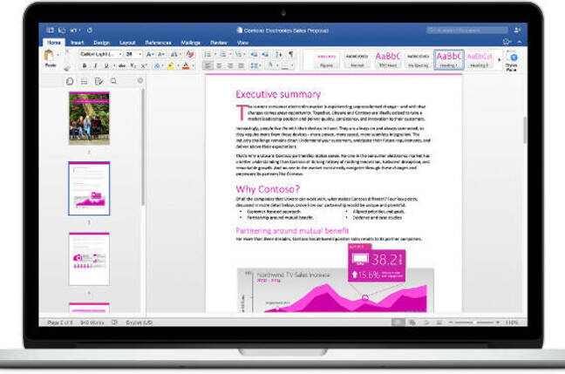Viewport: 565px width, 374px height.
Task: Clear all formatting with eraser icon
Action: 190,54
